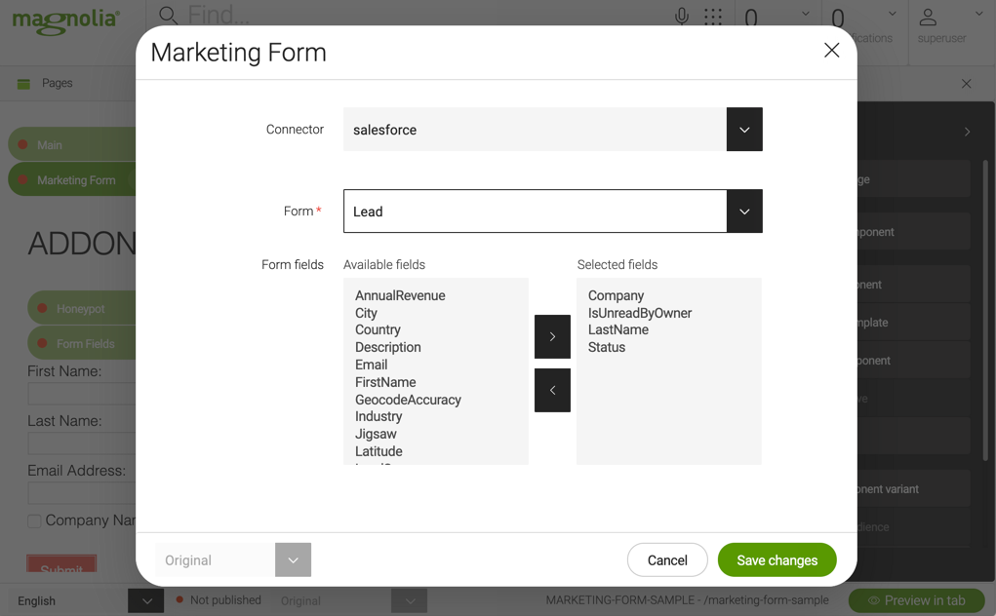Click the Save changes button

coord(777,559)
